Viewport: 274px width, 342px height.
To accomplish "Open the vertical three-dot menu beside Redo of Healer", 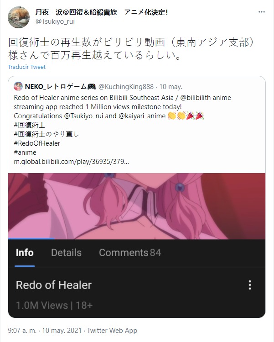I will click(250, 285).
